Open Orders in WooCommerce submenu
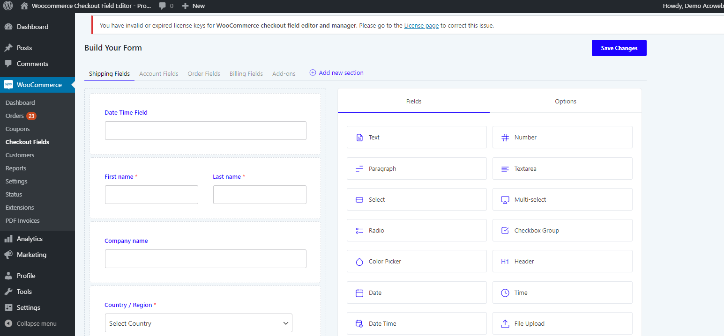724x336 pixels. [15, 116]
